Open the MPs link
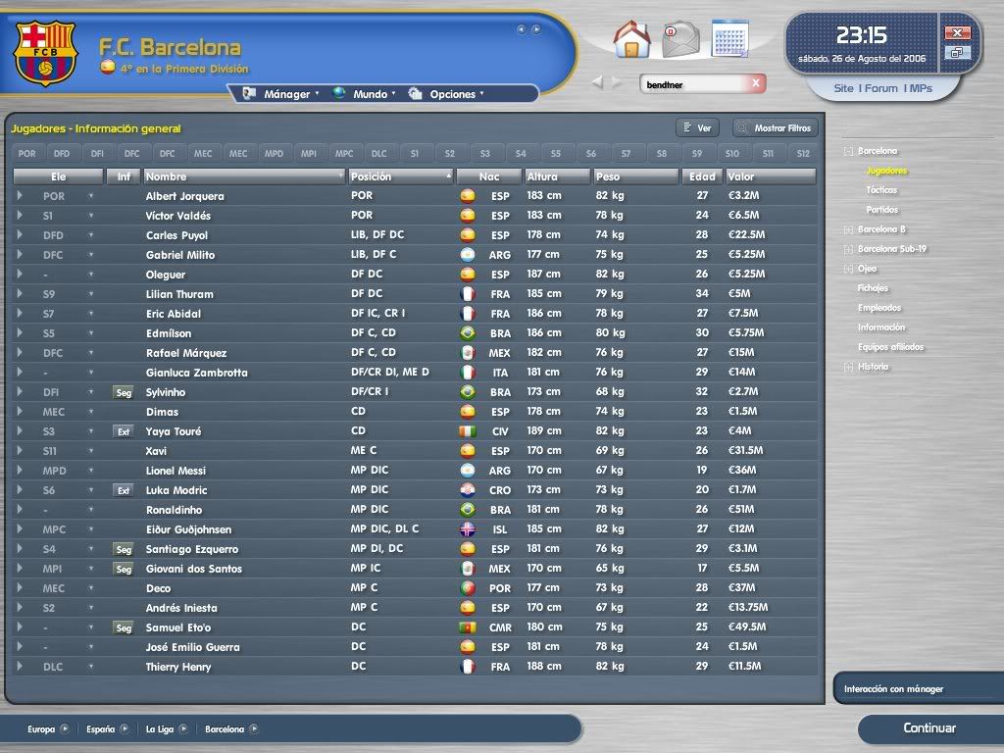This screenshot has width=1004, height=753. pos(921,88)
